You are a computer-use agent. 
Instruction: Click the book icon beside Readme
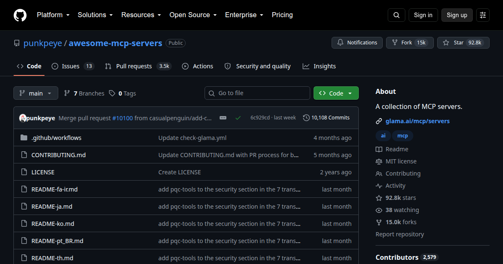point(379,150)
